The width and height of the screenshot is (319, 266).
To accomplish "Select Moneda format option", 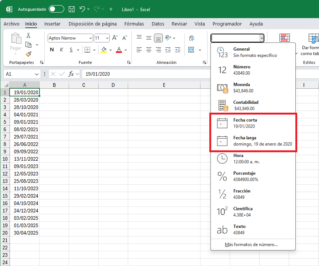I will [x=253, y=88].
